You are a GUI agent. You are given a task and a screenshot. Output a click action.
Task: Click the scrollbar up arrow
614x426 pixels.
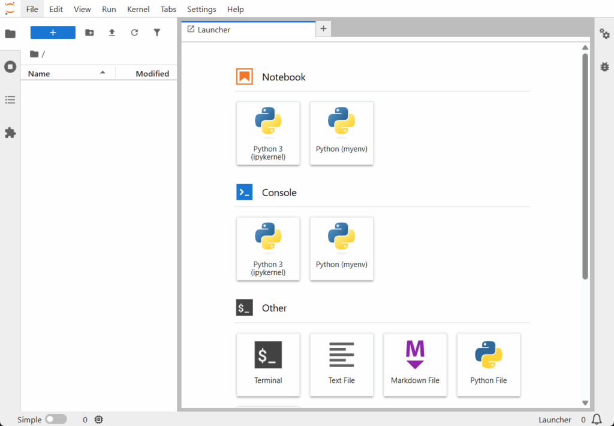tap(585, 47)
